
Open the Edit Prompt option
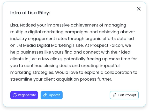124,95
